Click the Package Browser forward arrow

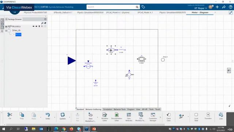pos(36,26)
